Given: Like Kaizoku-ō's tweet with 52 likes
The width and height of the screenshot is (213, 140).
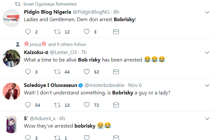Looking at the screenshot, I should tap(87, 72).
